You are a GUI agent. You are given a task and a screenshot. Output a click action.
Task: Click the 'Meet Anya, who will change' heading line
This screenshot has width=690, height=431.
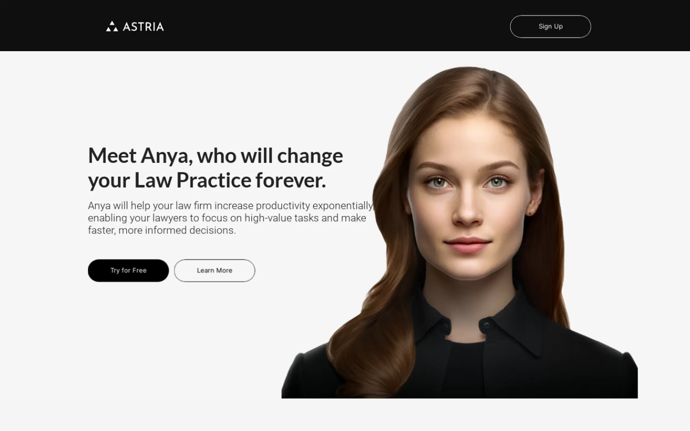[x=215, y=156]
